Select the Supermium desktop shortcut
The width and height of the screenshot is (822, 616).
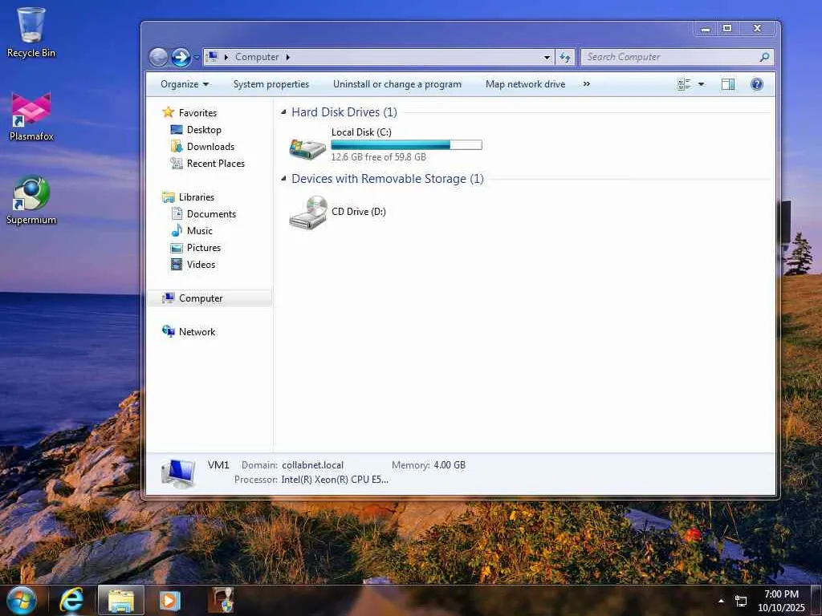pos(31,200)
